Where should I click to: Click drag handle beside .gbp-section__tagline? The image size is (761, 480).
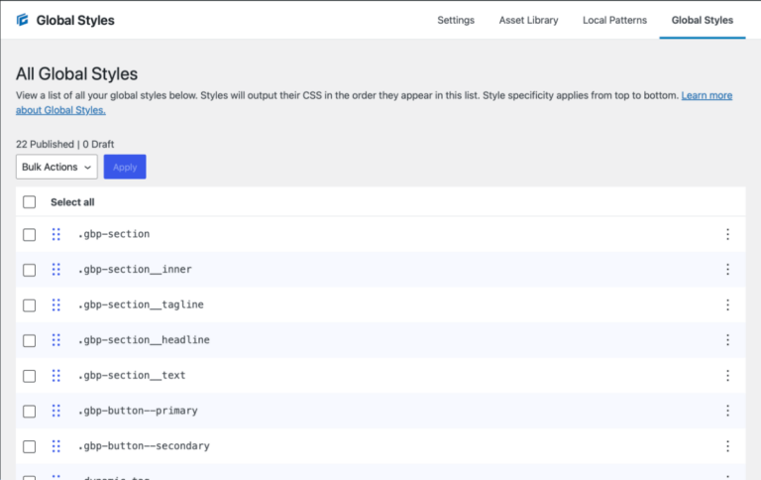click(56, 304)
